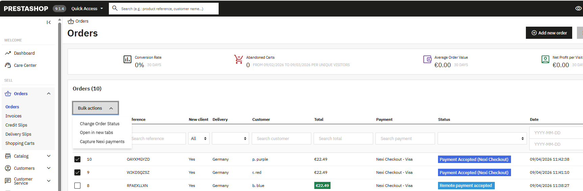Select Change Order Status bulk action
The width and height of the screenshot is (583, 191).
(x=100, y=124)
